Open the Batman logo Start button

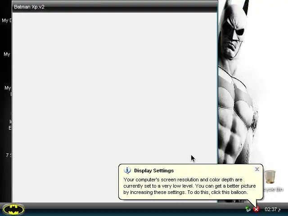(14, 209)
